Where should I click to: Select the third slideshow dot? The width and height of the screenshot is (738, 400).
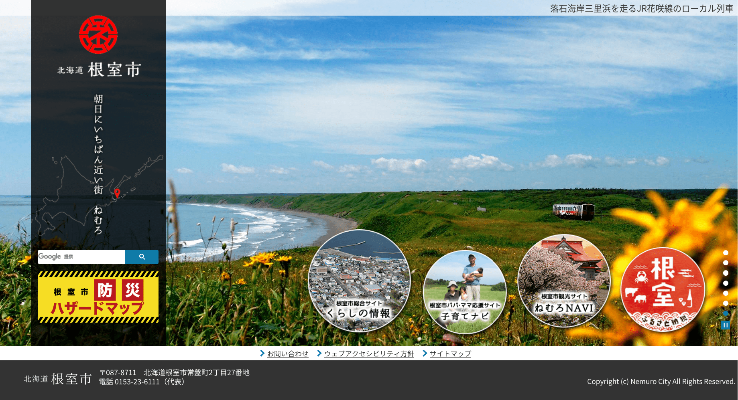(726, 273)
